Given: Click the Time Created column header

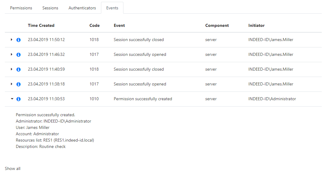Looking at the screenshot, I should [41, 25].
